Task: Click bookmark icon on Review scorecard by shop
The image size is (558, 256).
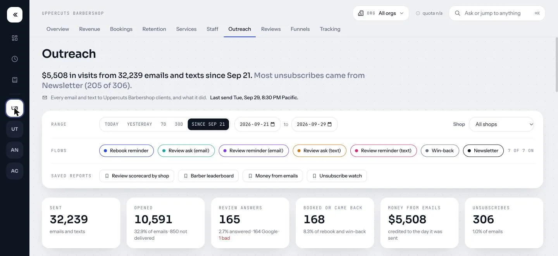Action: coord(107,176)
